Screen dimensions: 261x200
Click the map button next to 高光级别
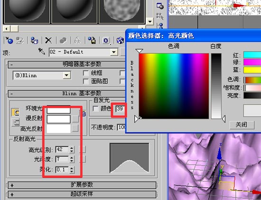[83, 149]
